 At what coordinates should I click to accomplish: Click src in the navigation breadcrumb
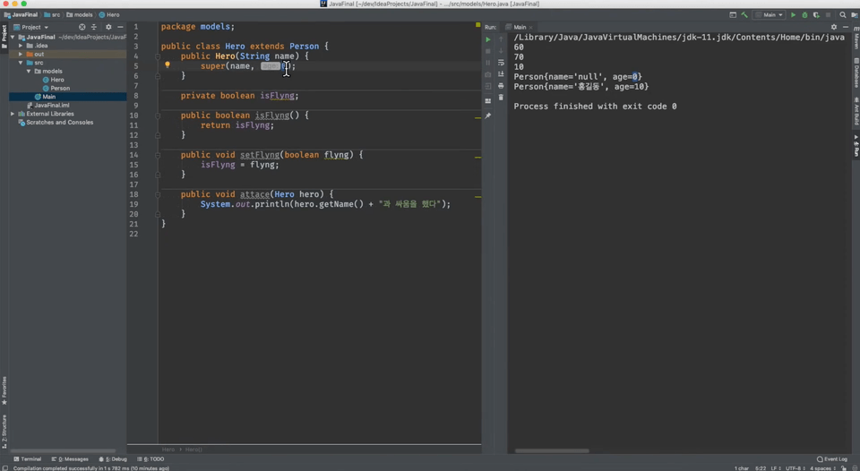point(53,15)
